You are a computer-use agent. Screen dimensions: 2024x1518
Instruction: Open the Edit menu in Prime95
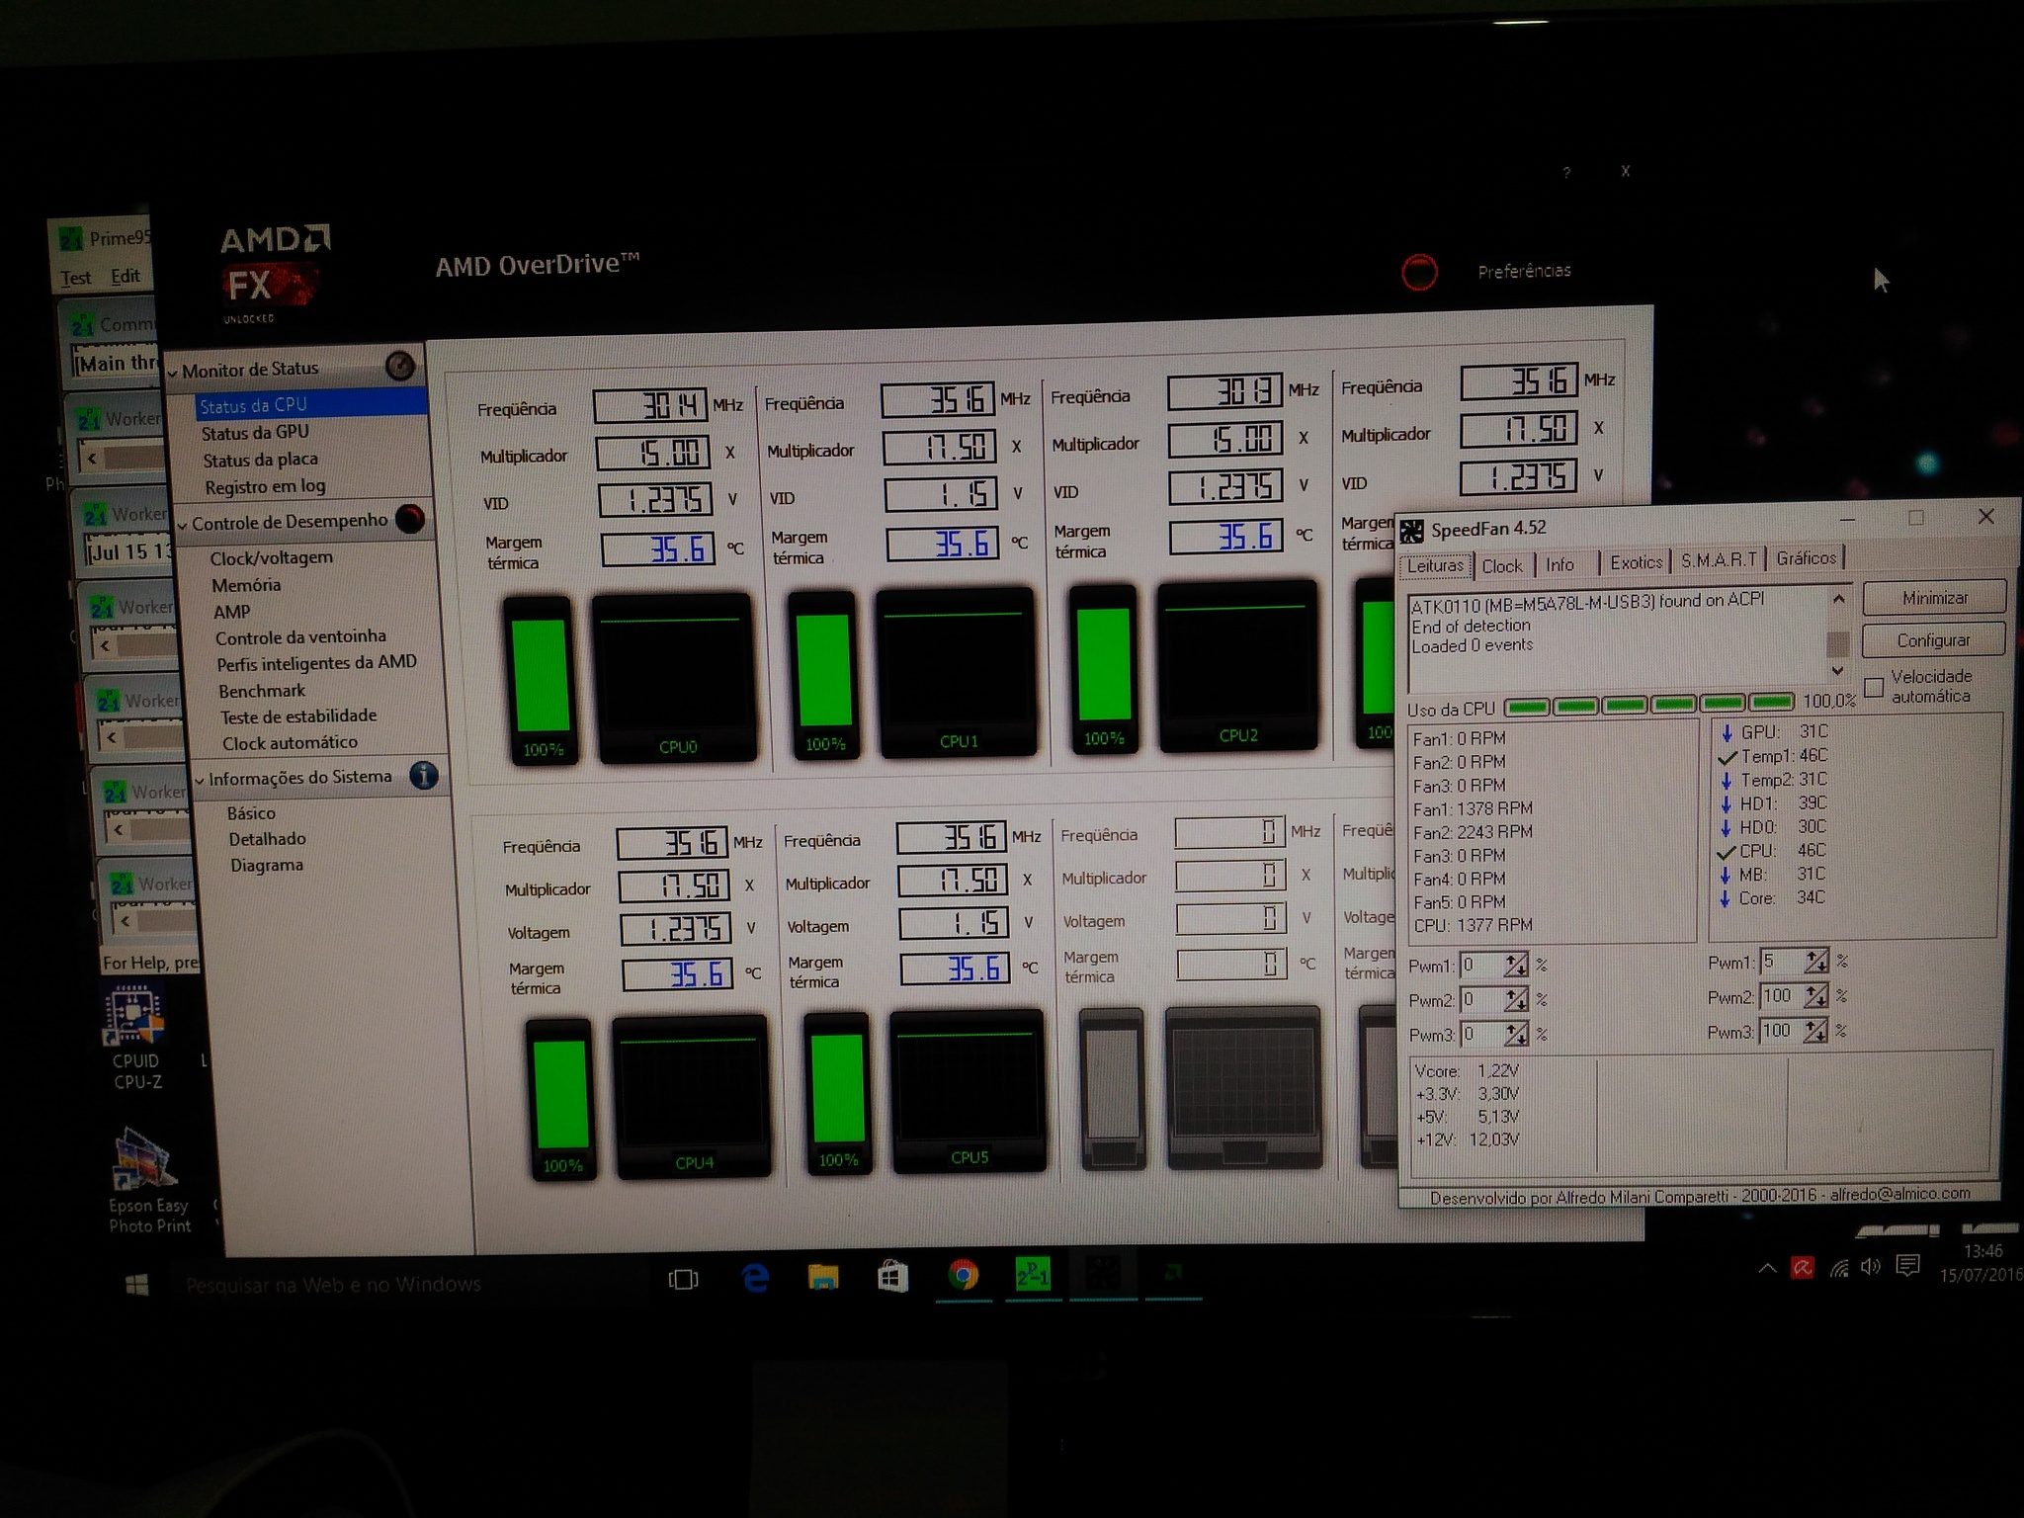126,277
